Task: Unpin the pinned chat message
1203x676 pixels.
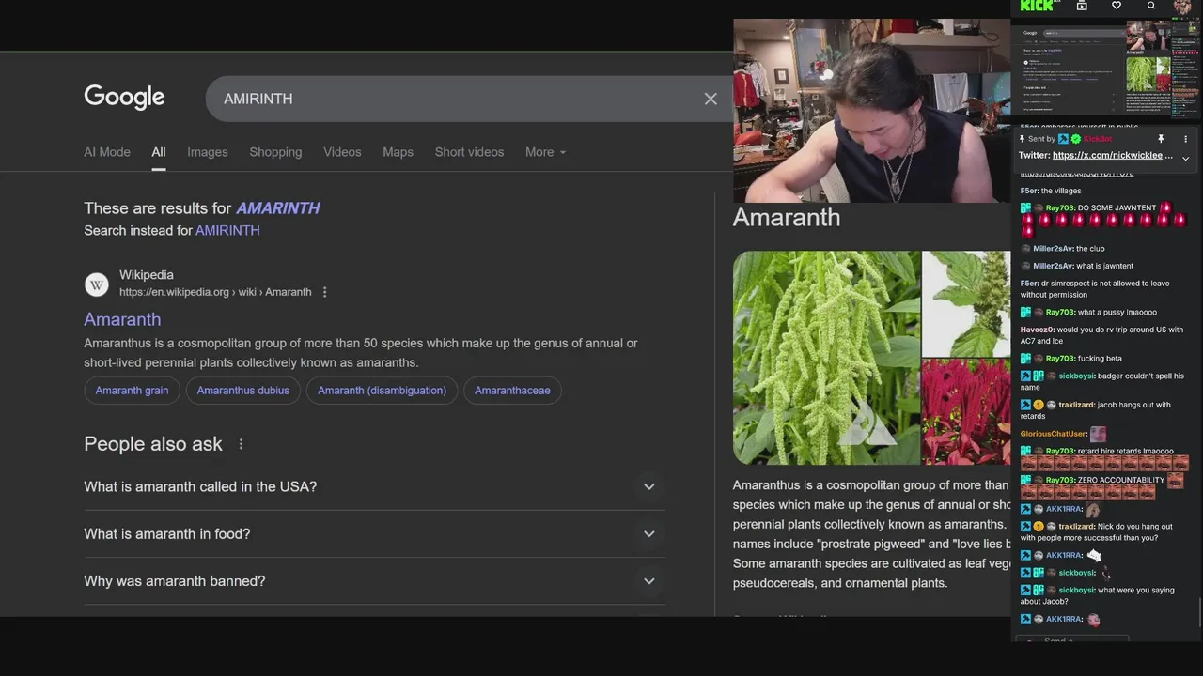Action: click(1161, 139)
